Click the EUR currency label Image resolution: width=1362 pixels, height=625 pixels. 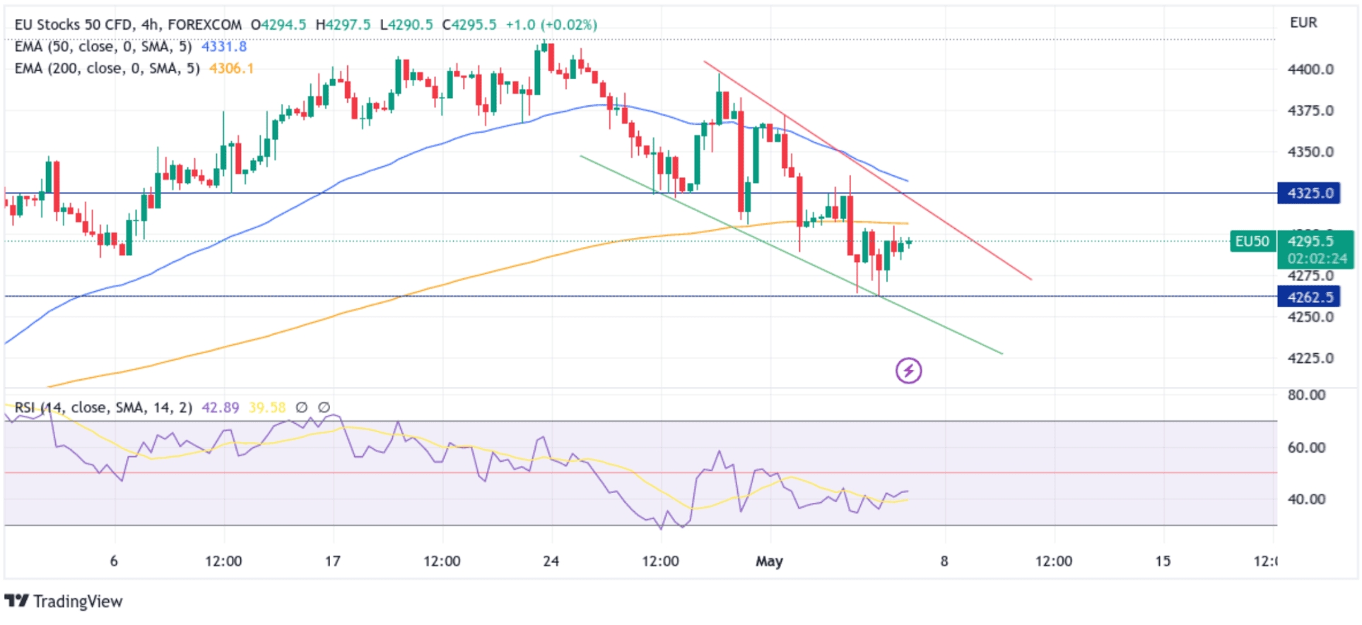coord(1303,23)
